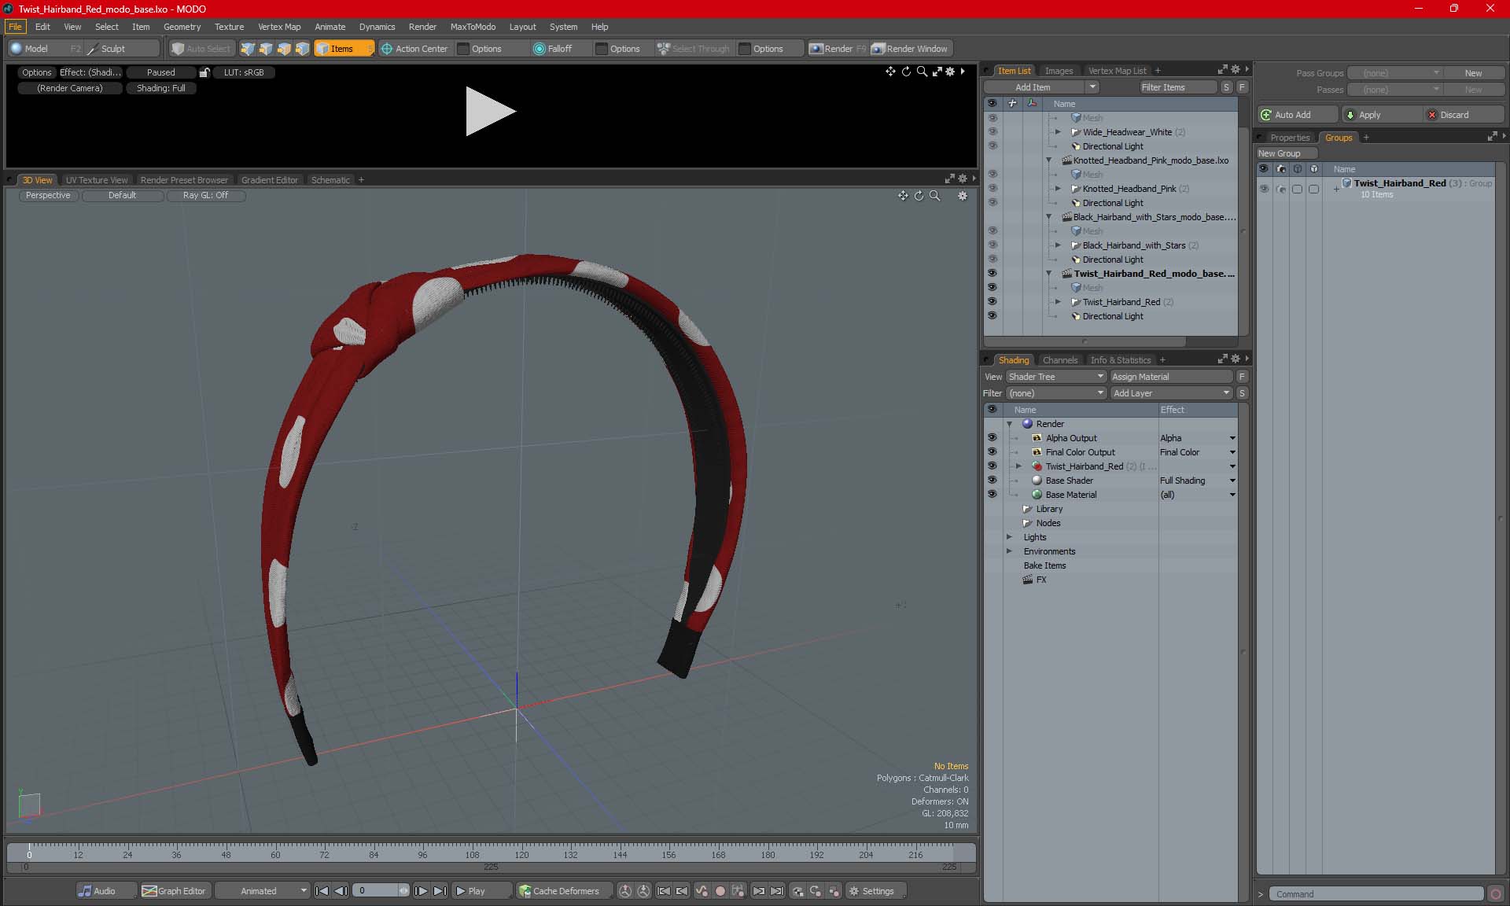Expand the Lights tree node
The height and width of the screenshot is (906, 1510).
[1010, 537]
